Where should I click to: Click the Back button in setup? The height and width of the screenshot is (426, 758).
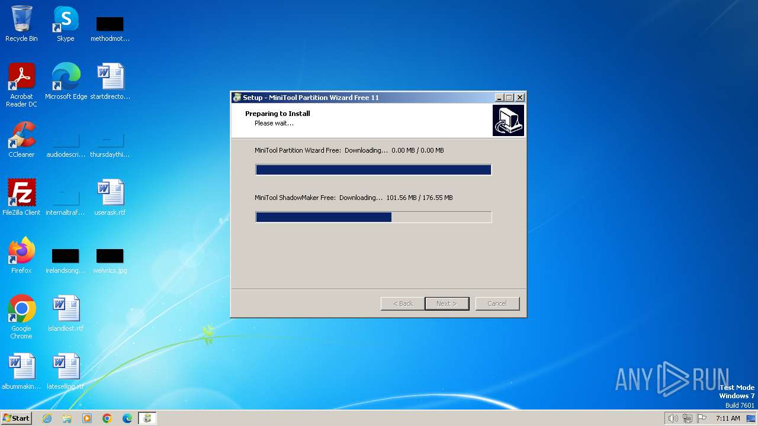pos(403,304)
